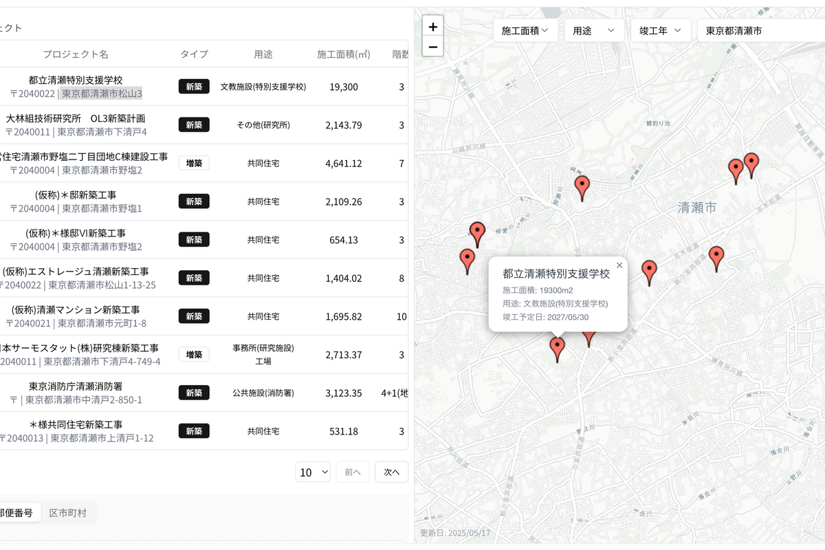Click the 654.13 area value
825x550 pixels.
344,240
